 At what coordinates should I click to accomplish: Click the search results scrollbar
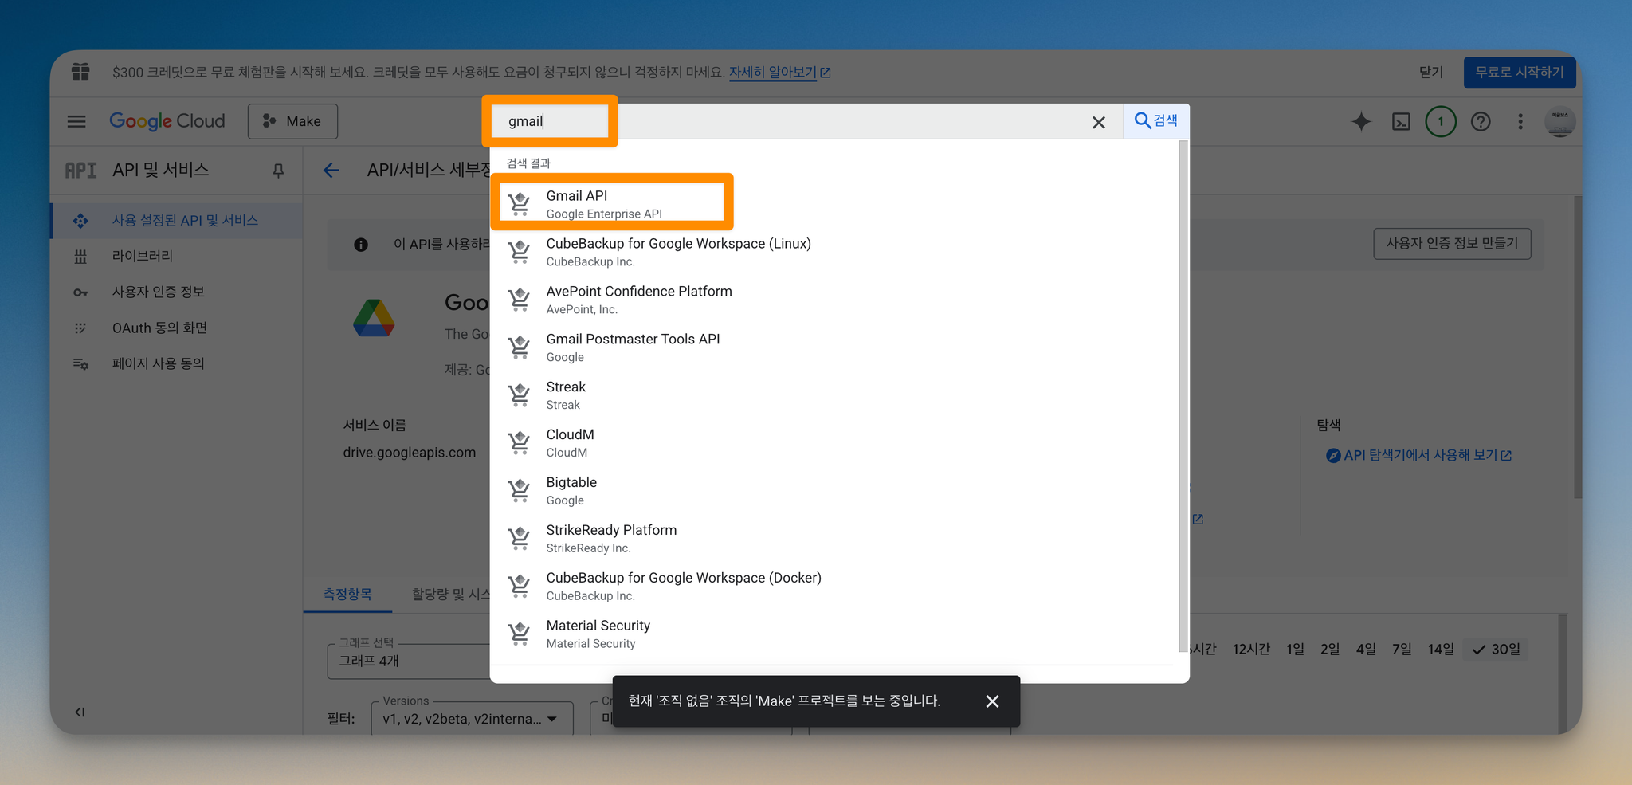[x=1183, y=396]
